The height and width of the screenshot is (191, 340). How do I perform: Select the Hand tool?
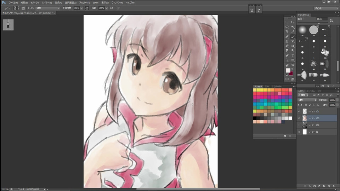287,65
